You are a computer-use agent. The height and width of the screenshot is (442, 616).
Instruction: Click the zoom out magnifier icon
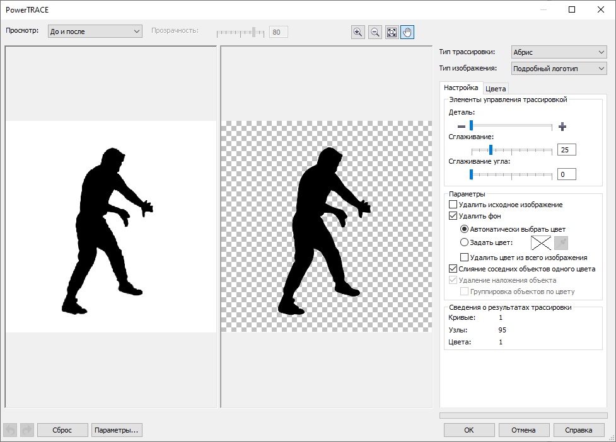point(375,32)
